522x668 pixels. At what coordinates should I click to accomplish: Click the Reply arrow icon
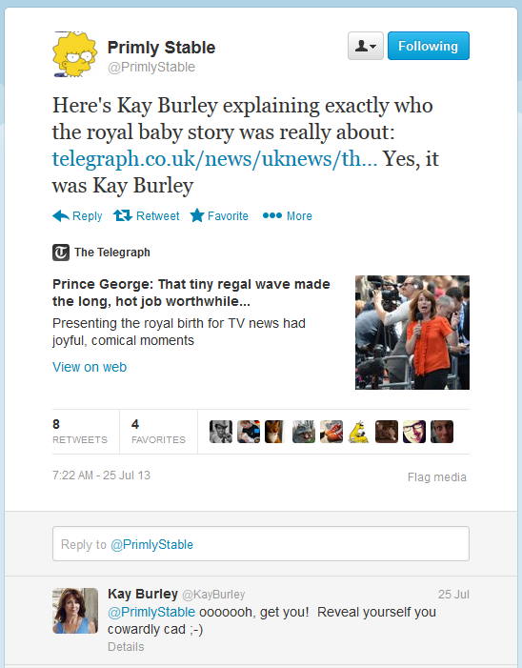[x=61, y=216]
